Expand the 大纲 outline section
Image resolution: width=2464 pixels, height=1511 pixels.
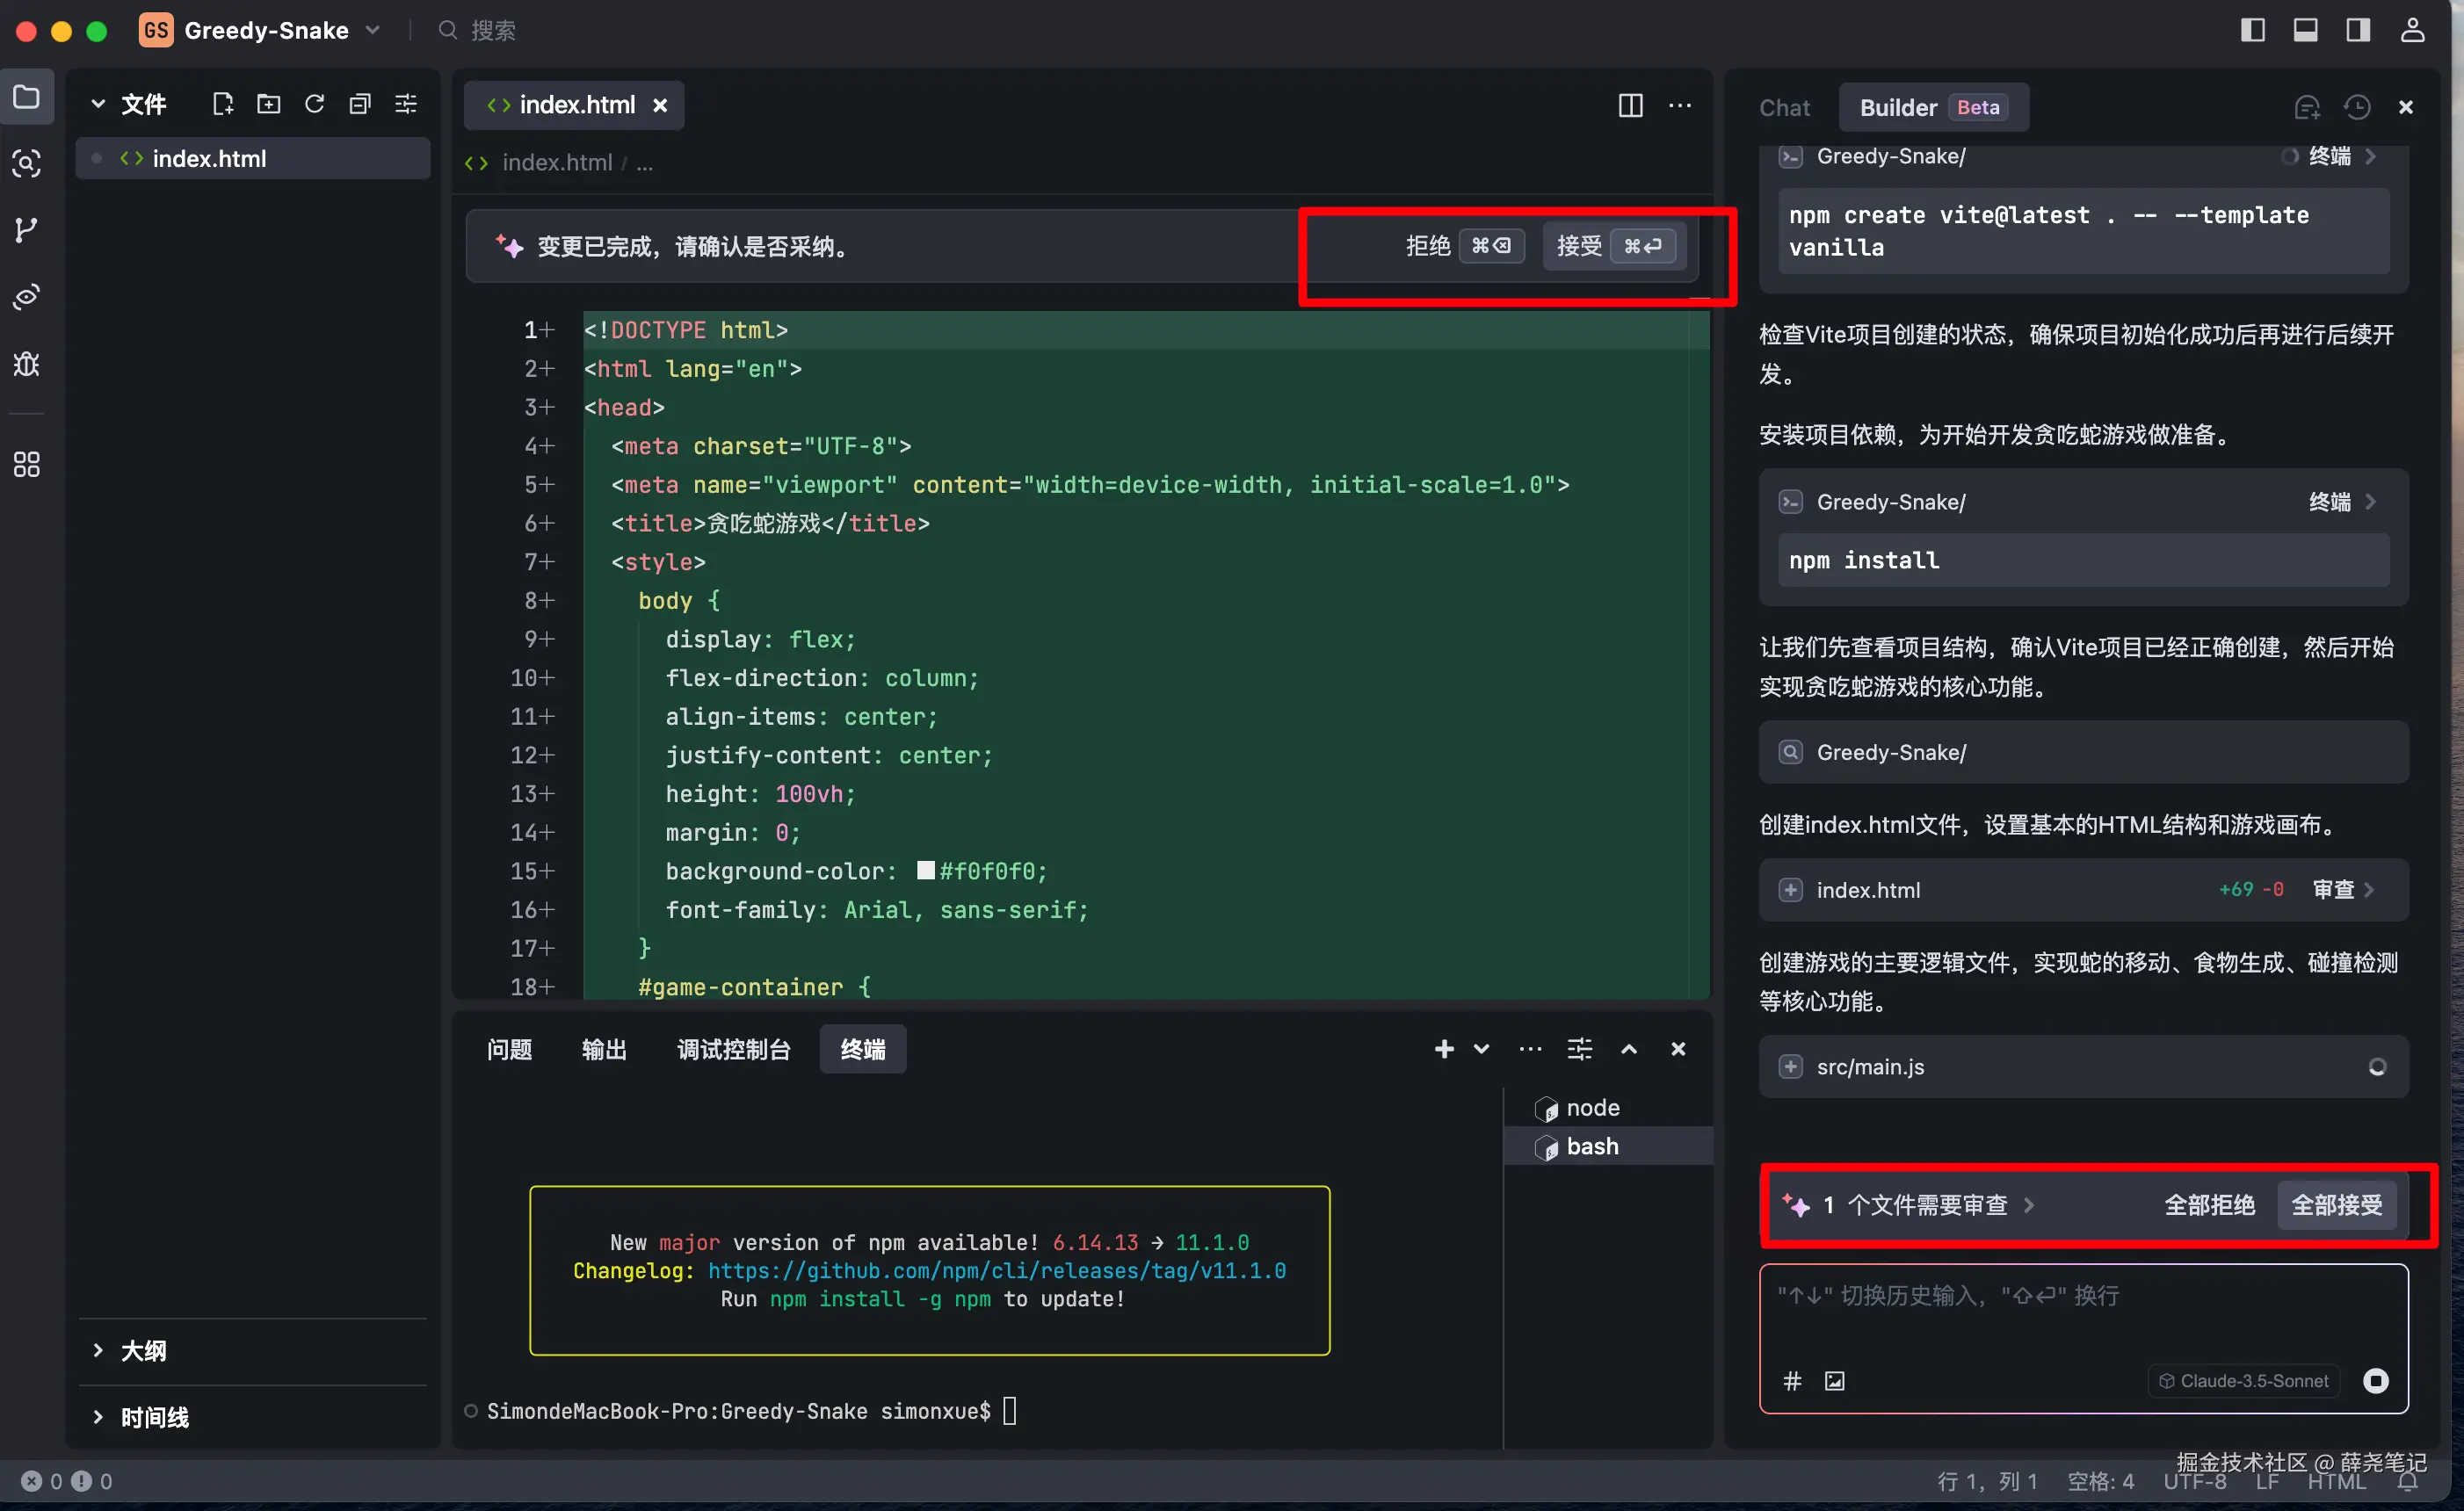tap(143, 1351)
